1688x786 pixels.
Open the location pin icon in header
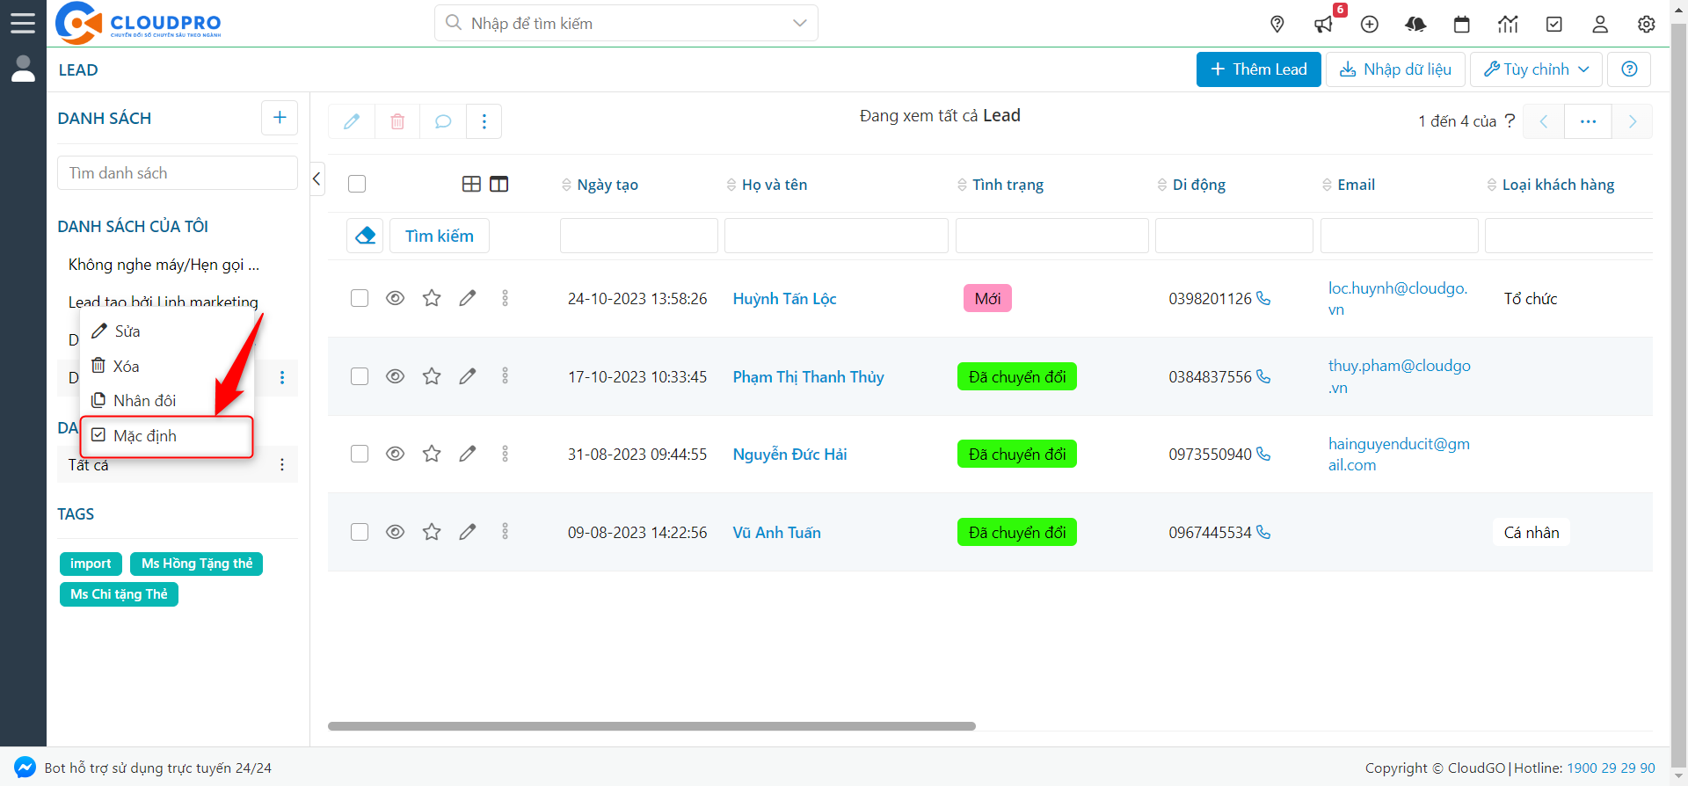pos(1277,24)
